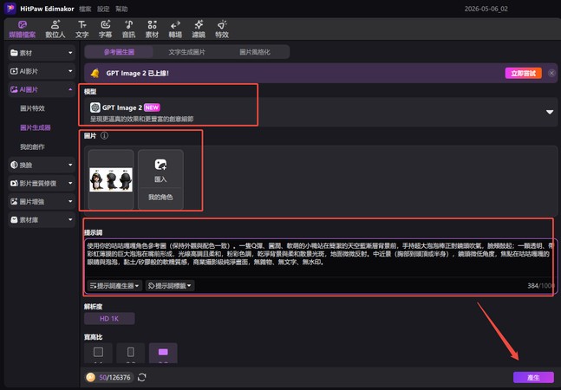Switch to the 參考圖生圖 tab
This screenshot has width=561, height=390.
tap(119, 52)
